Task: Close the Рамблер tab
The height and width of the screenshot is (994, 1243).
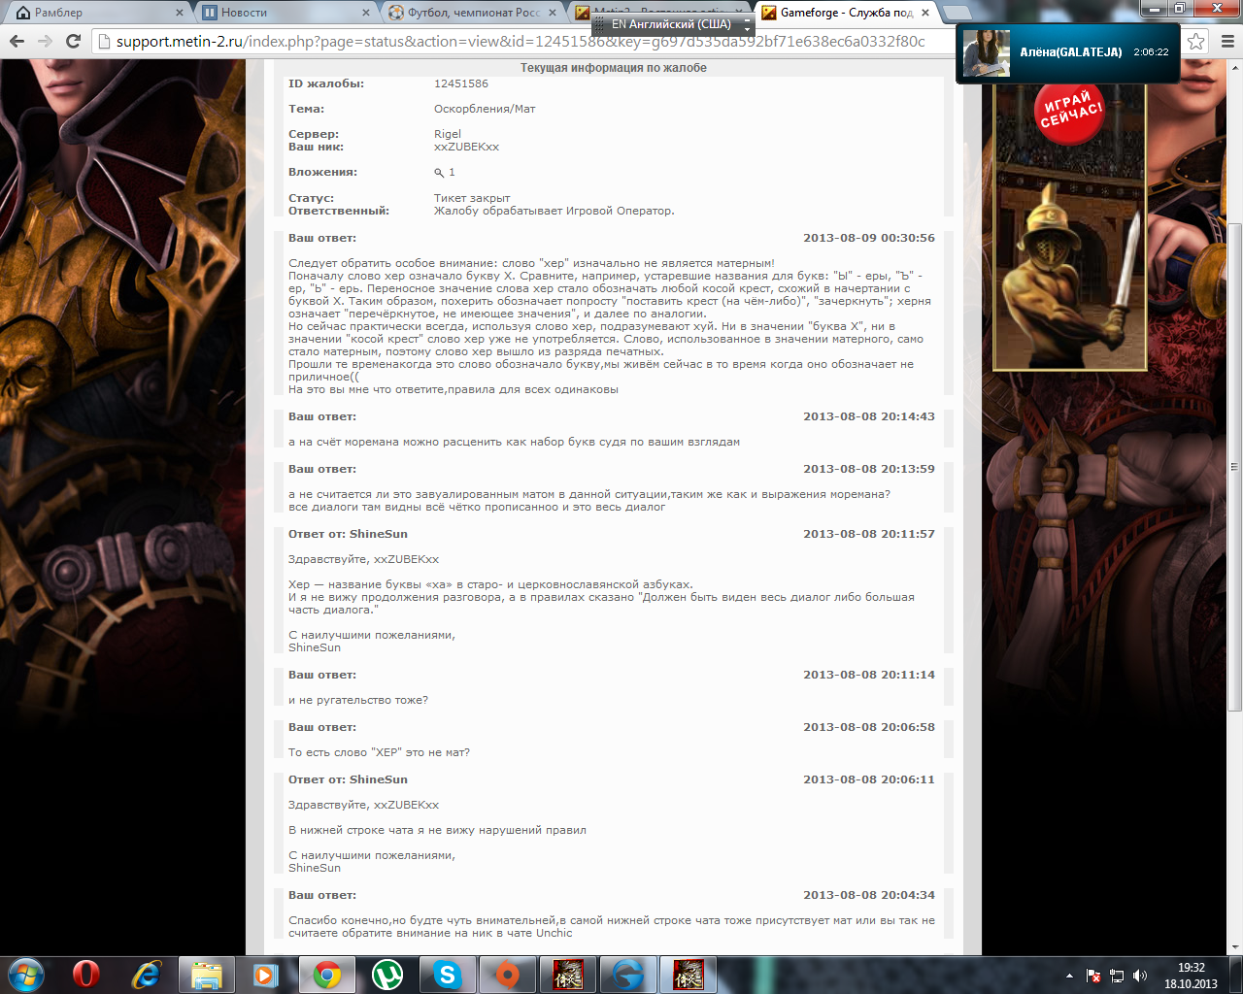Action: 180,13
